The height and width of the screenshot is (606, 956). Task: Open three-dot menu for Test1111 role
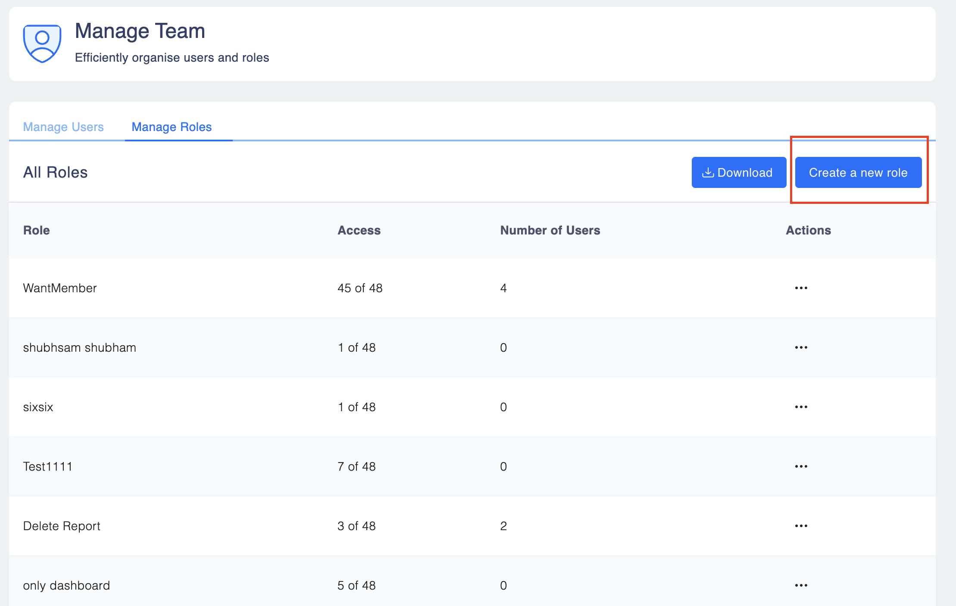coord(801,466)
